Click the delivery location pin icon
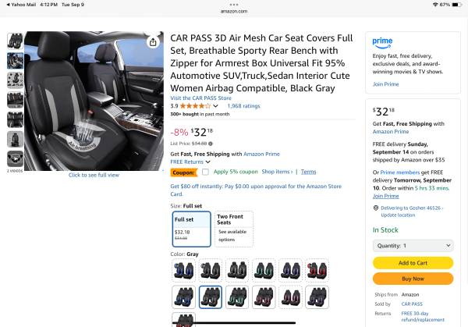 [x=376, y=208]
